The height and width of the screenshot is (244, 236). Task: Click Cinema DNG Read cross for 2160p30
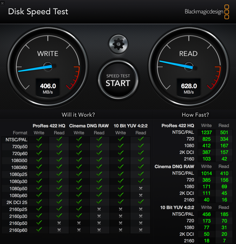pyautogui.click(x=99, y=216)
